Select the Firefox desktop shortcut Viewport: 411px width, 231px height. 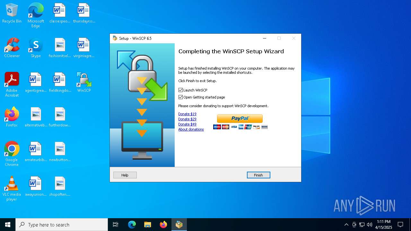[12, 117]
